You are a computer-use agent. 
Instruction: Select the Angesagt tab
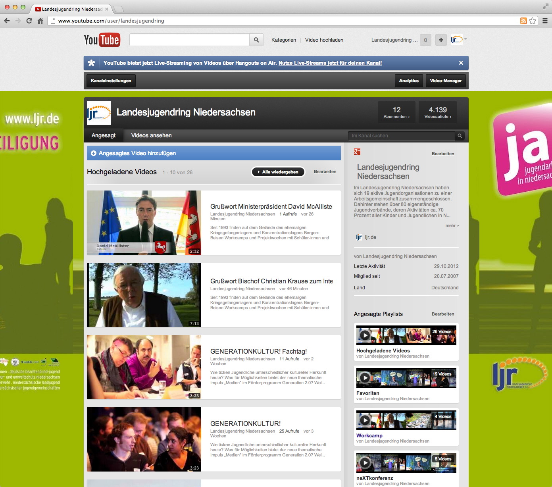(103, 135)
